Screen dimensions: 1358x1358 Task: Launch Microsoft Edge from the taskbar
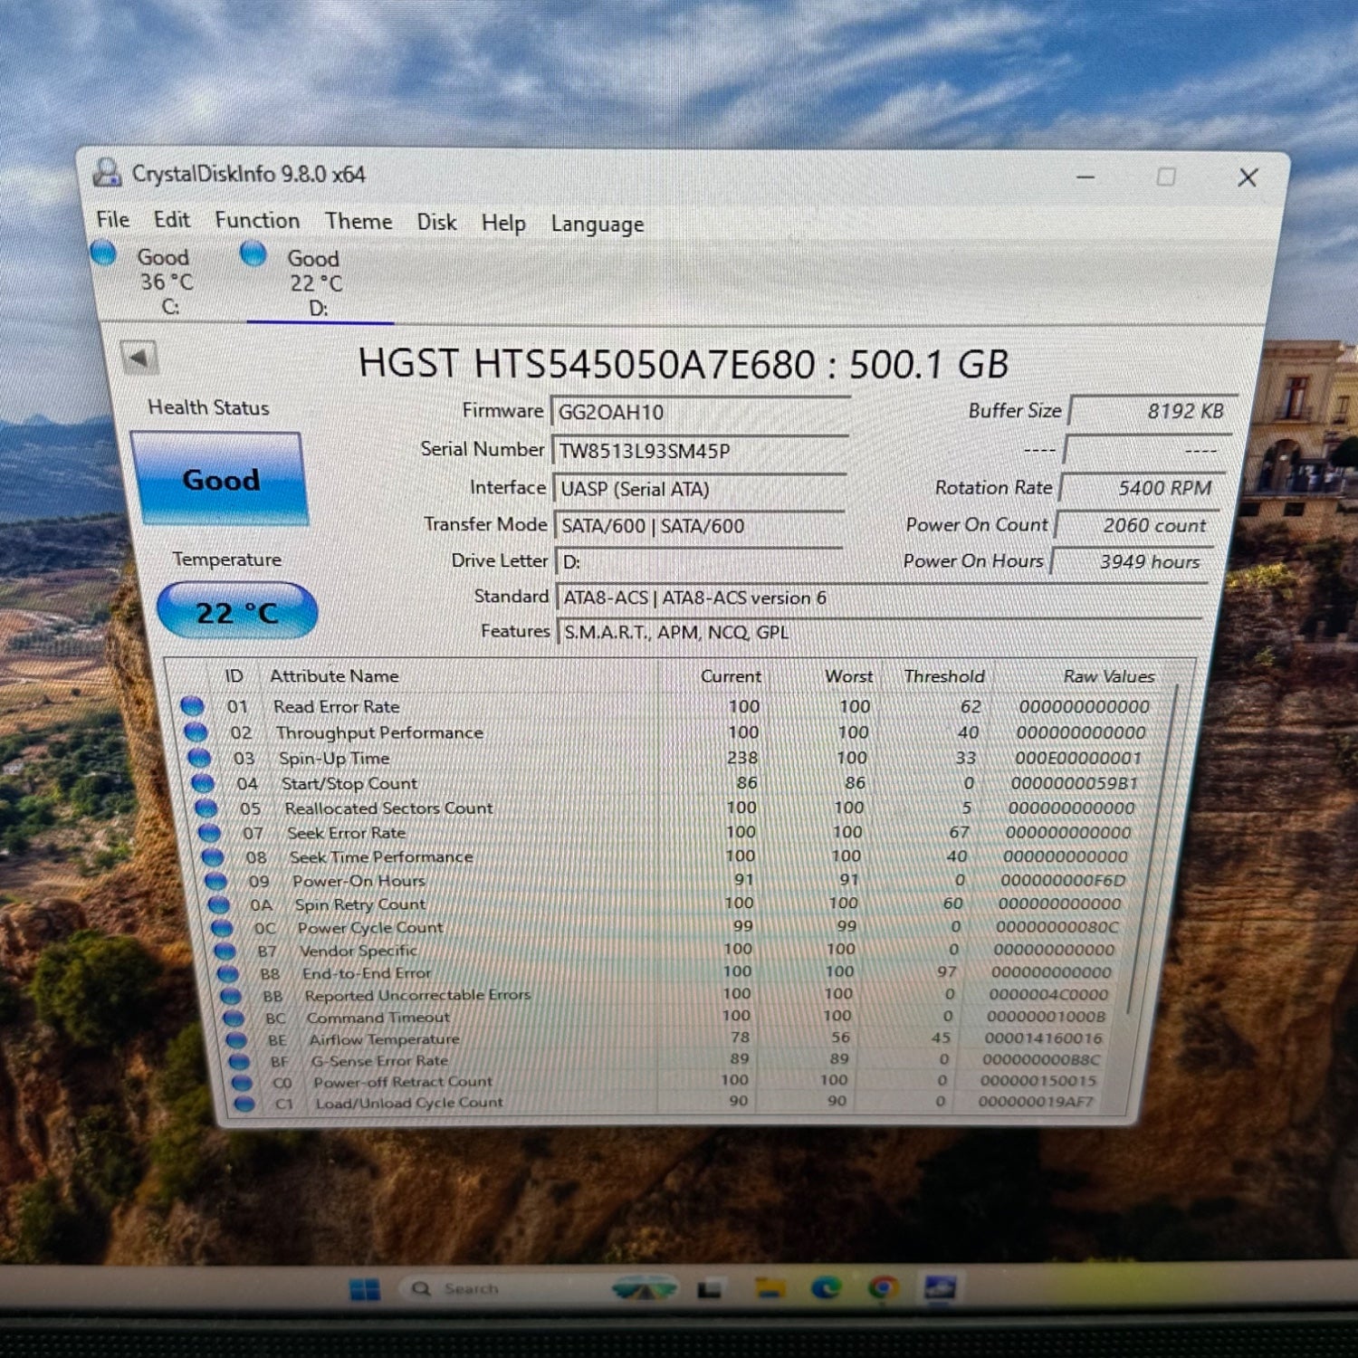[x=826, y=1287]
